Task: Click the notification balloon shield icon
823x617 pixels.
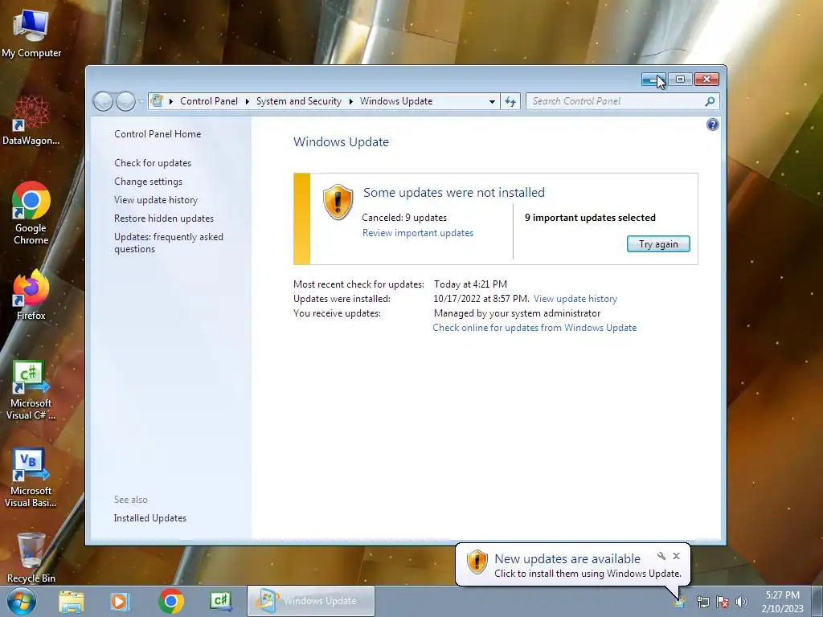Action: [477, 562]
